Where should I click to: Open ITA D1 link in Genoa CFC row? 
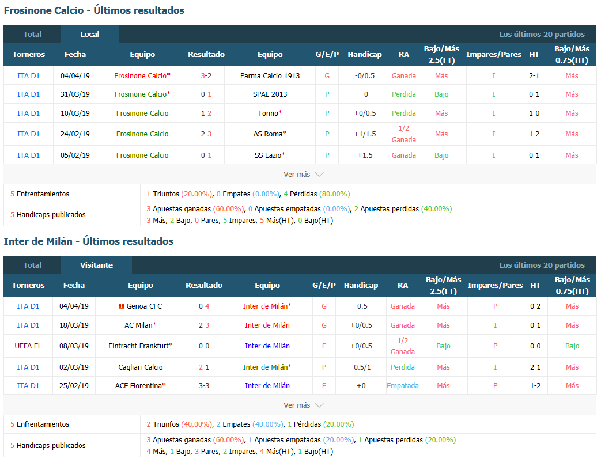click(28, 306)
